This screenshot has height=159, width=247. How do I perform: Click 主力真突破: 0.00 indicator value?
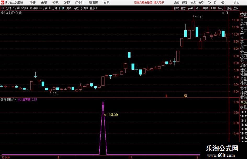tap(27, 99)
